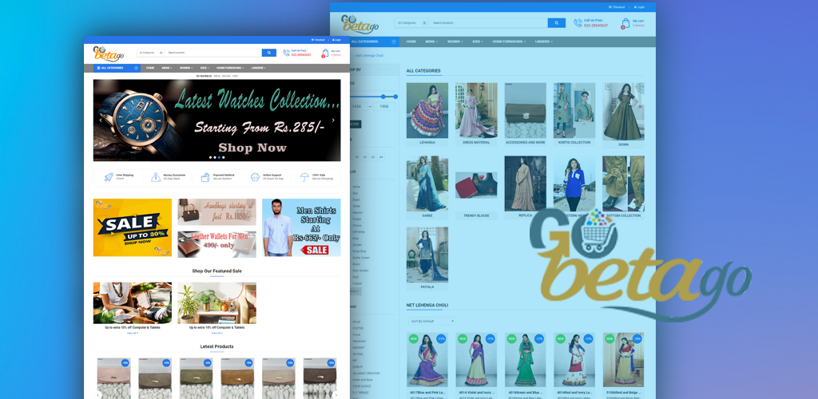Open HOME FURNISHING in front window navbar
818x399 pixels.
pos(230,68)
